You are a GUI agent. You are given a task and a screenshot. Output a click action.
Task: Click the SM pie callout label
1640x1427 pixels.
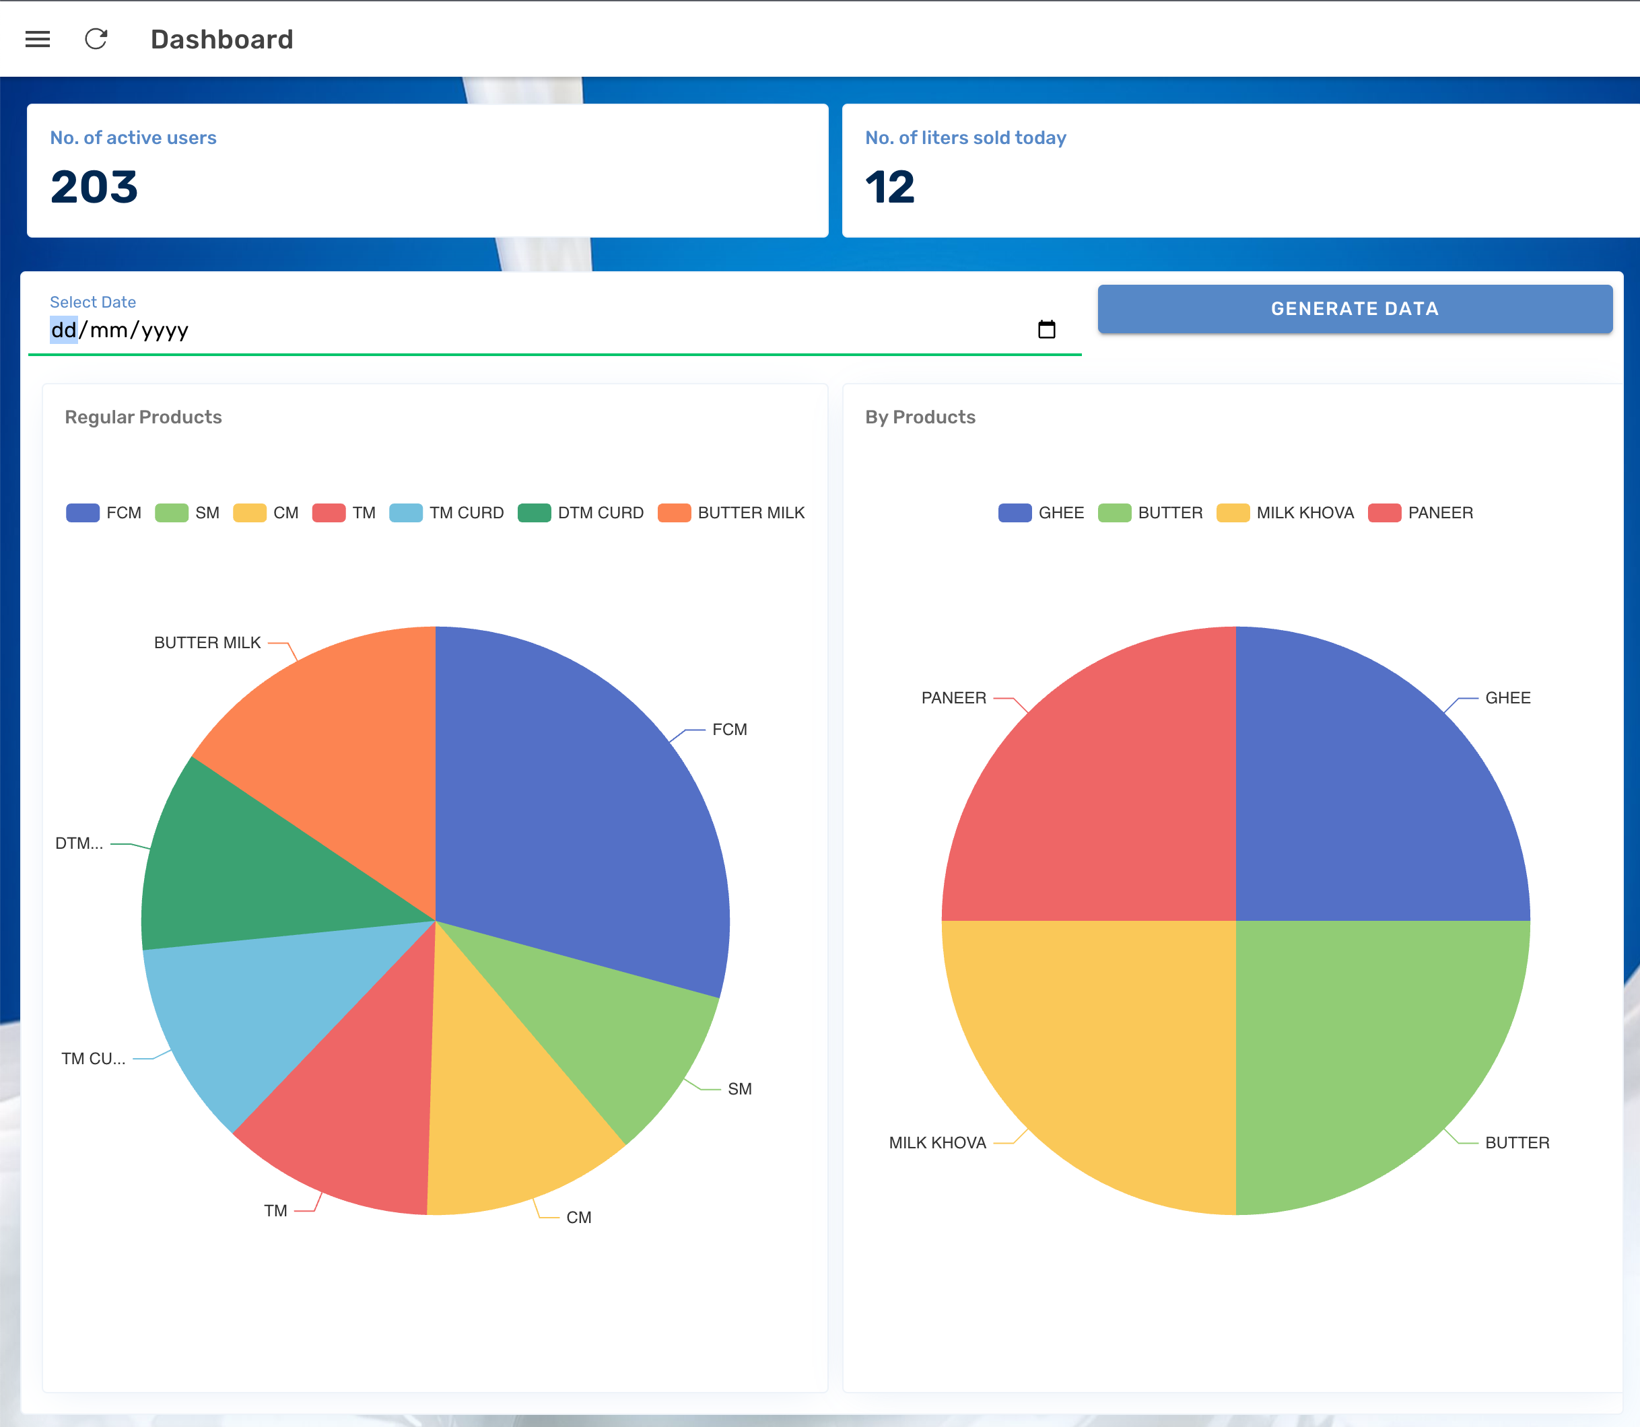pos(740,1088)
